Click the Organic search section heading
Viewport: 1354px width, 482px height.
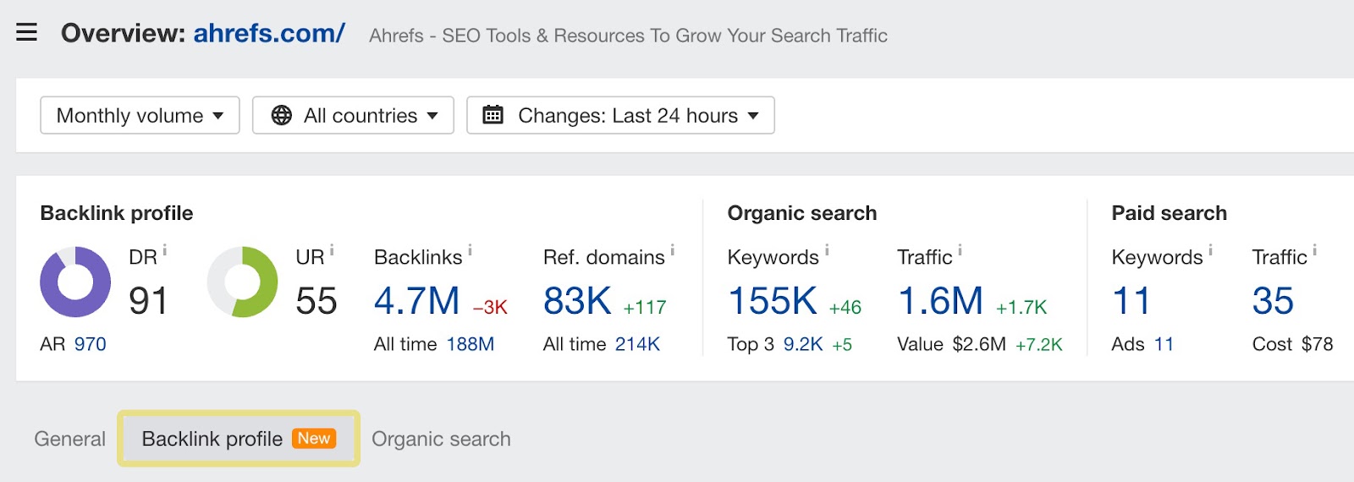point(802,213)
